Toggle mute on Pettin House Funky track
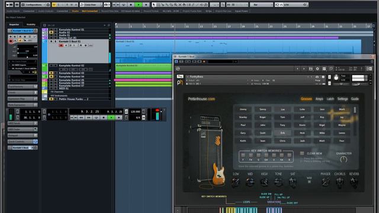 click(x=52, y=99)
